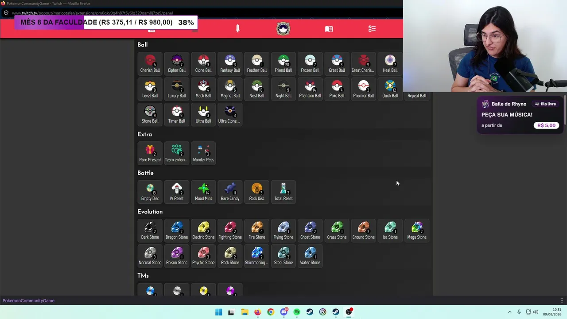Select the Magnet Ball item
Image resolution: width=567 pixels, height=319 pixels.
(230, 89)
